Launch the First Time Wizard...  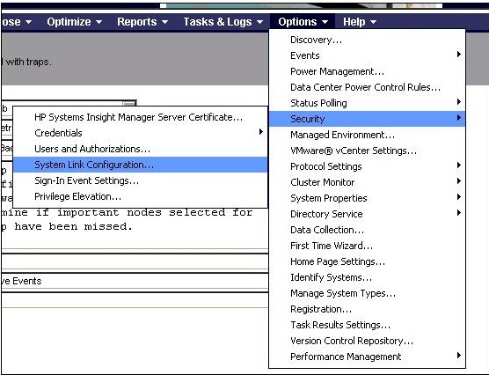[x=367, y=246]
